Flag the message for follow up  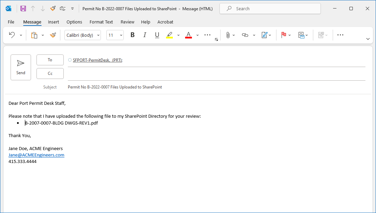tap(284, 35)
